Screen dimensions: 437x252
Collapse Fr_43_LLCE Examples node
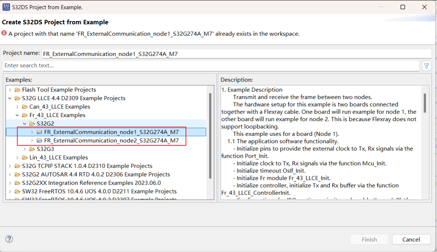pyautogui.click(x=17, y=115)
